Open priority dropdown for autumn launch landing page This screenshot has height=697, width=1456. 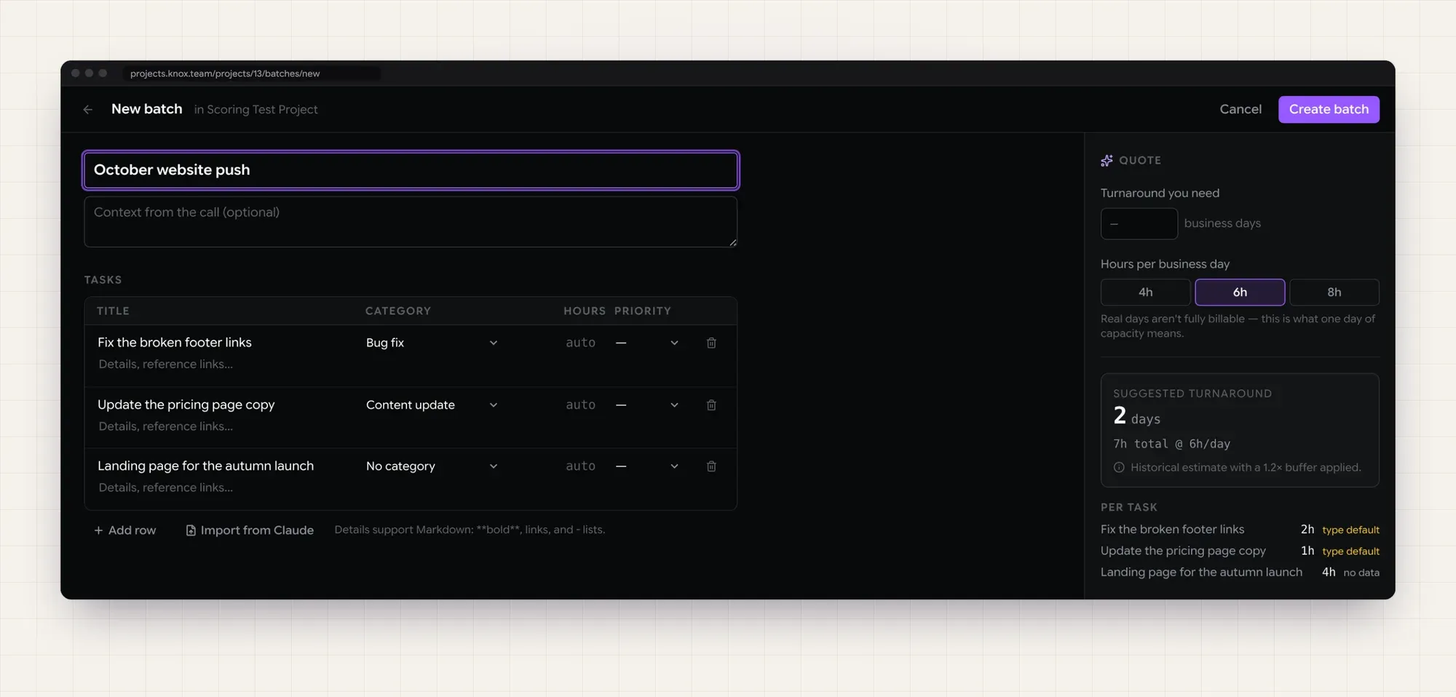[647, 466]
